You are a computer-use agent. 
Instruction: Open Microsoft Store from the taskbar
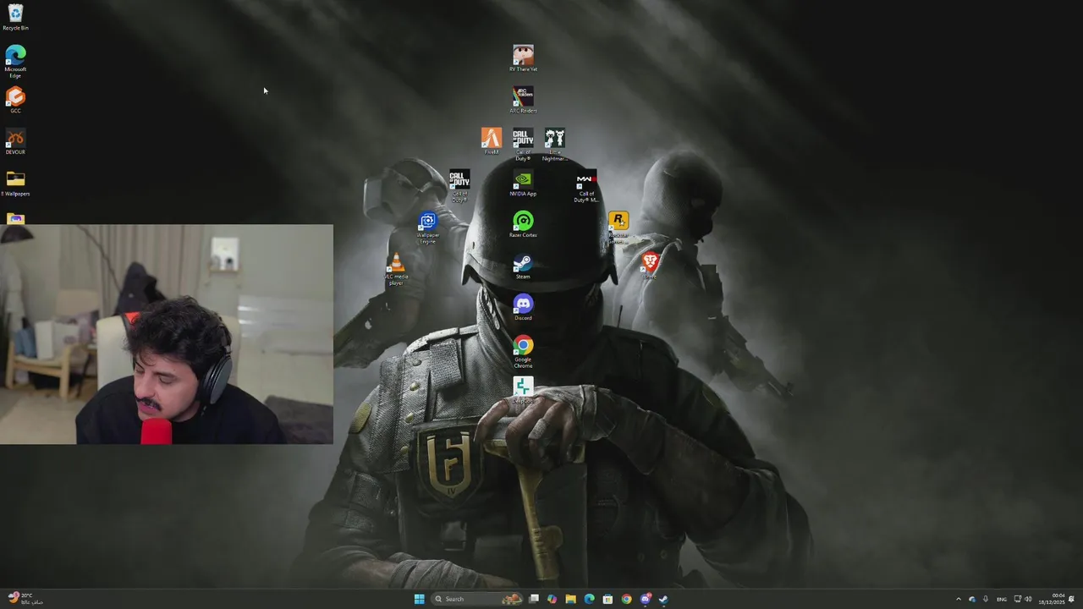(607, 599)
